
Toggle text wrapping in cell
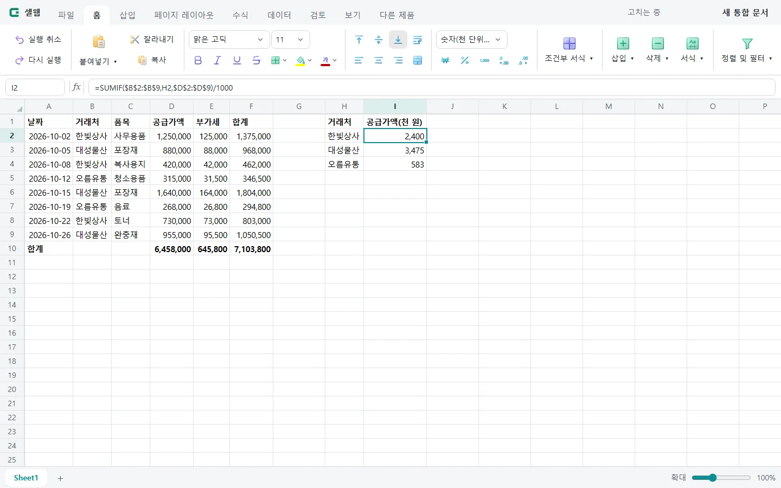pyautogui.click(x=418, y=40)
